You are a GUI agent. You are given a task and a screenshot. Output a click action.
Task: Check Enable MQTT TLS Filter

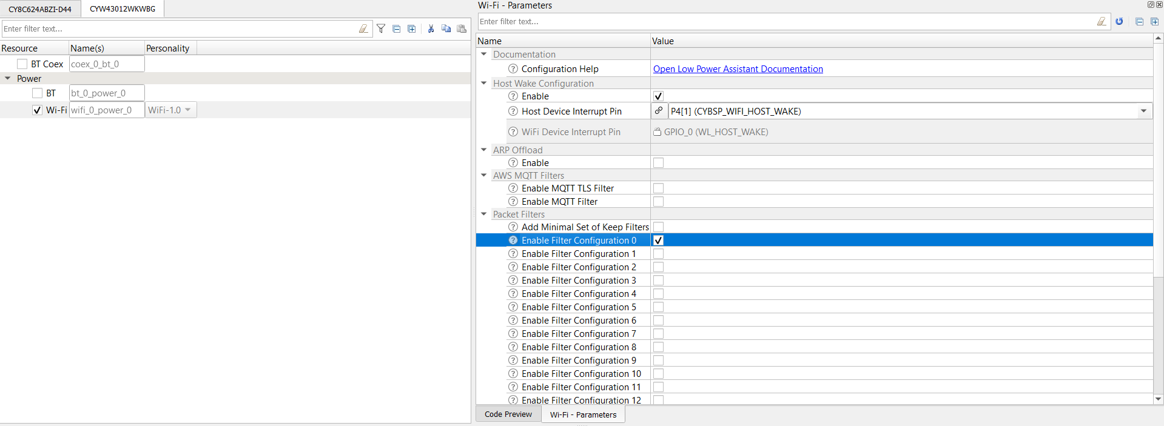click(x=658, y=188)
